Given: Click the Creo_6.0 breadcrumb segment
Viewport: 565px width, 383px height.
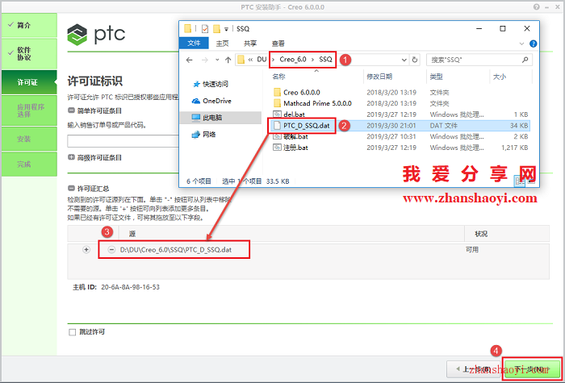Looking at the screenshot, I should coord(293,60).
